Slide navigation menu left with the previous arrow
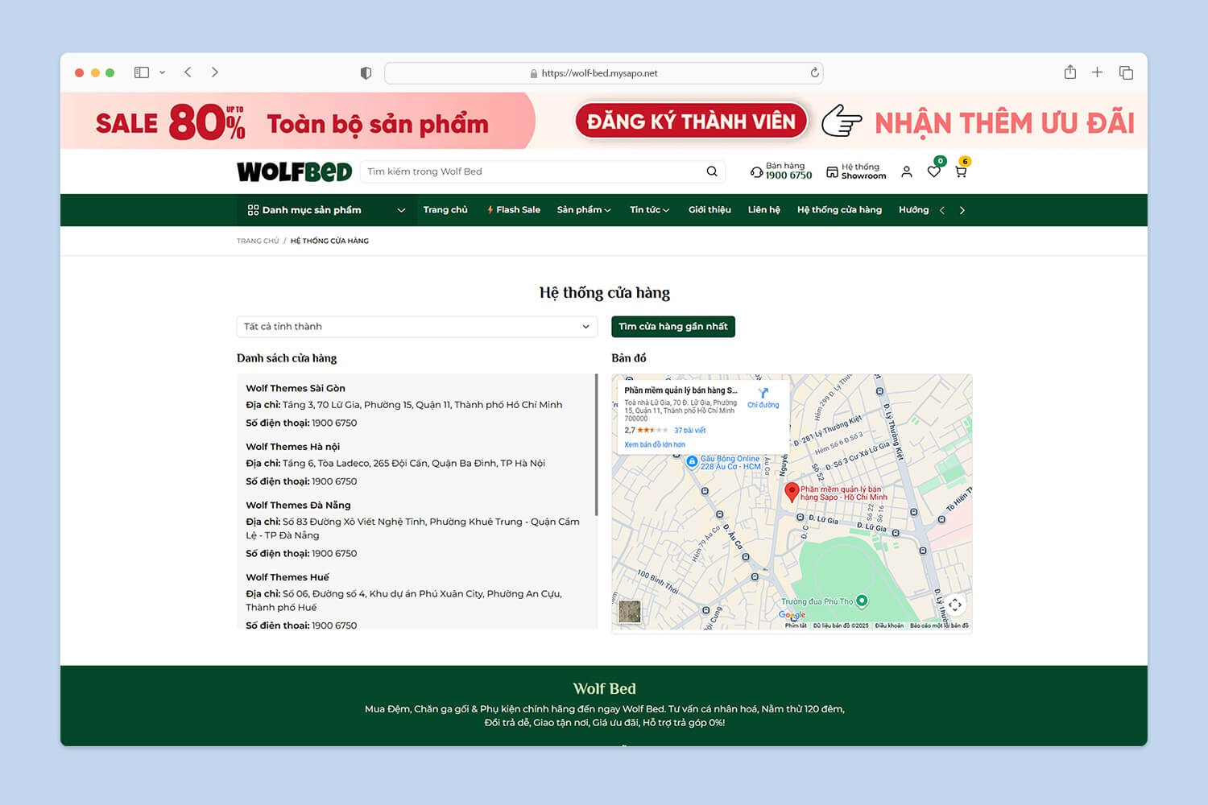1208x805 pixels. point(942,210)
